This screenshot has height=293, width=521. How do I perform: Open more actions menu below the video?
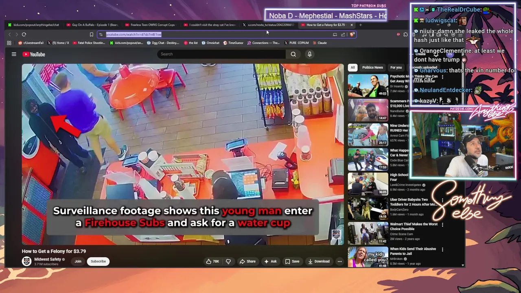[x=339, y=261]
